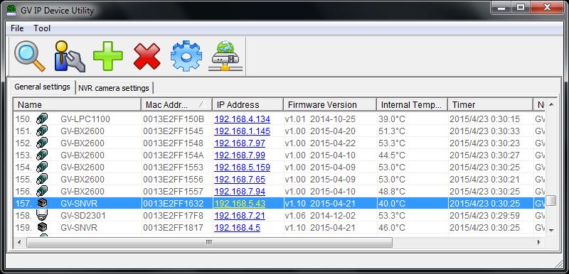This screenshot has height=274, width=569.
Task: Open the user account settings wrench icon
Action: 69,56
